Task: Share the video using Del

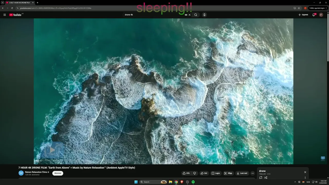Action: 204,173
